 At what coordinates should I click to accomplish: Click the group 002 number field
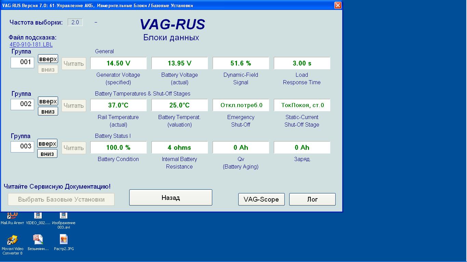pyautogui.click(x=23, y=104)
